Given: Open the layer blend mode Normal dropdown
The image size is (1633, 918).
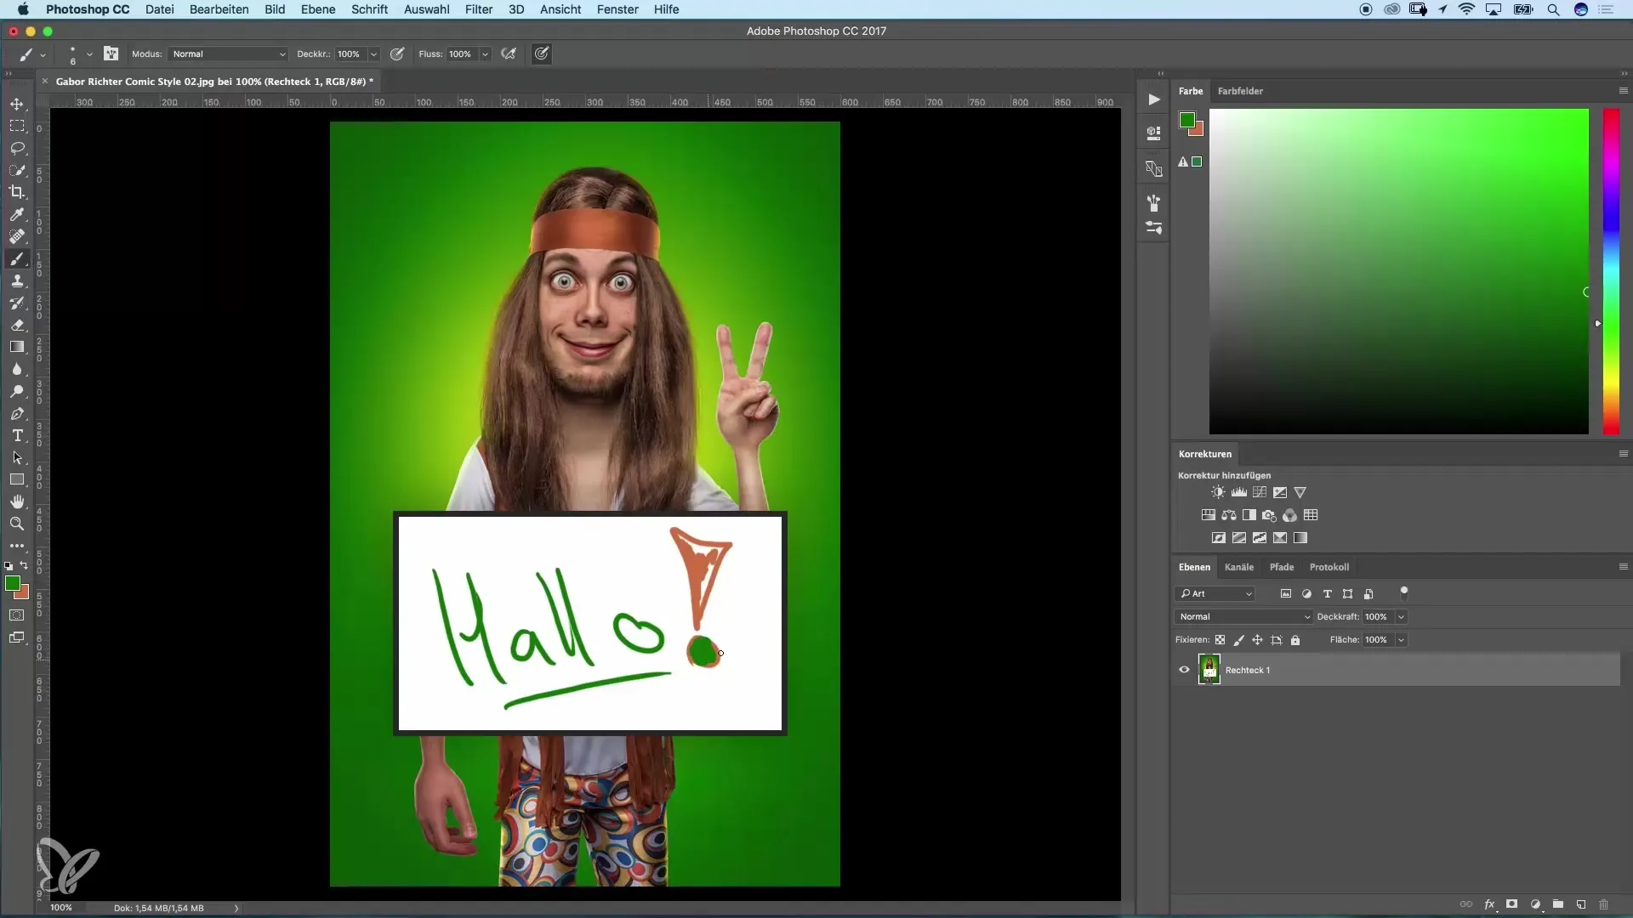Looking at the screenshot, I should click(1243, 617).
